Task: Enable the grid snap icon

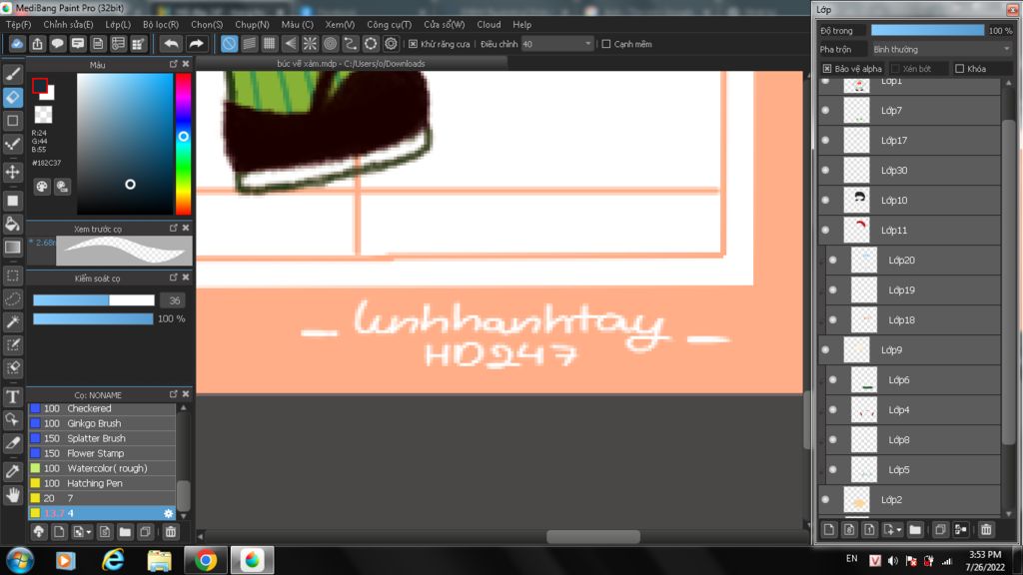Action: pos(270,44)
